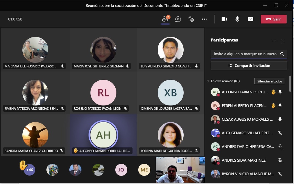Image resolution: width=294 pixels, height=184 pixels.
Task: Click participants panel scrollbar
Action: tap(290, 84)
